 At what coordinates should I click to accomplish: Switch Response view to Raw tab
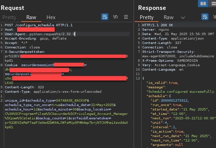[x=168, y=17]
